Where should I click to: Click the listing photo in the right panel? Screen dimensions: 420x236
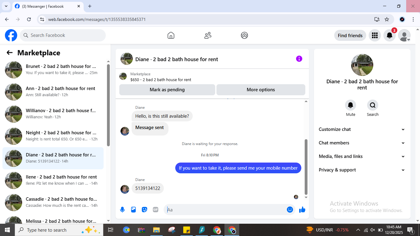pyautogui.click(x=362, y=65)
